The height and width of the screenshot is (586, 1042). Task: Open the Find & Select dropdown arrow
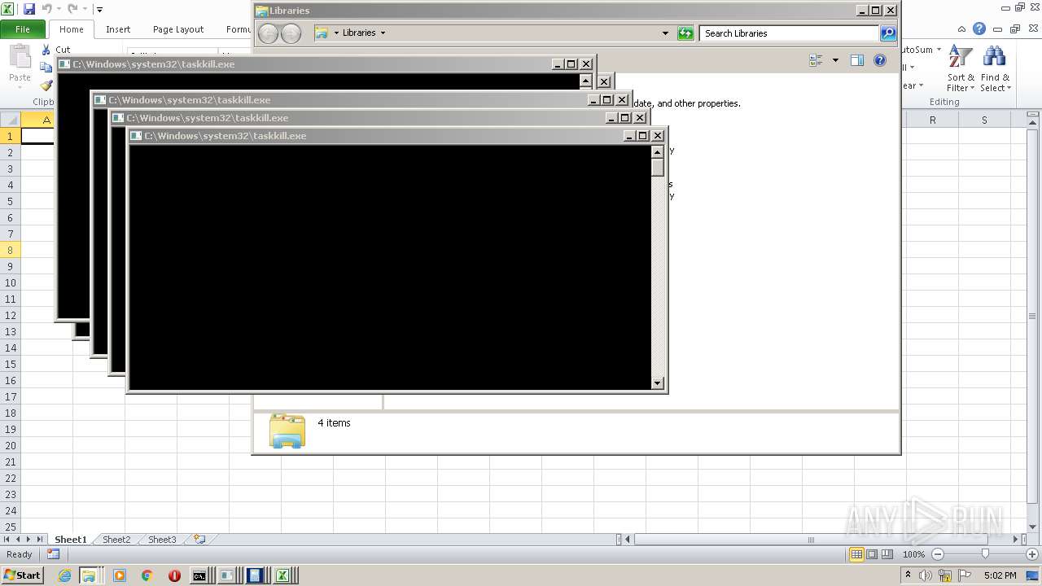(x=1009, y=88)
